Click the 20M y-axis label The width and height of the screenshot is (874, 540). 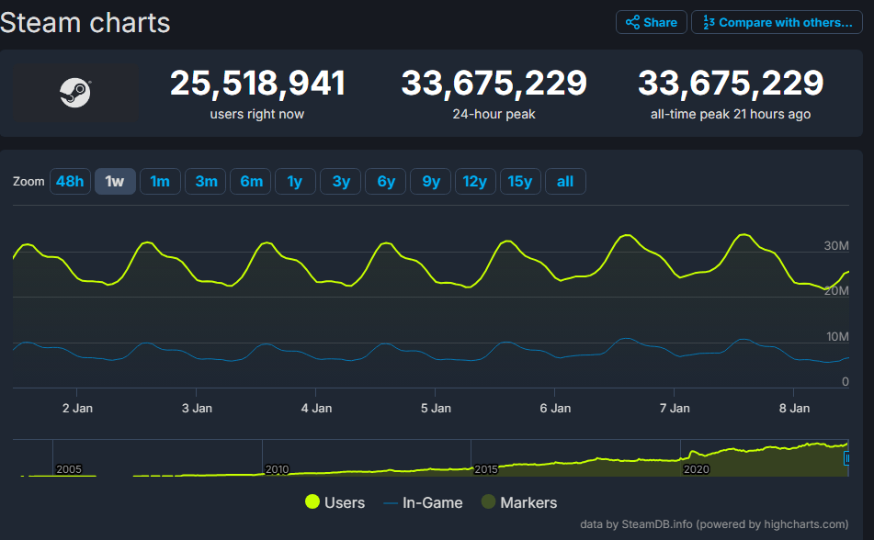point(836,291)
